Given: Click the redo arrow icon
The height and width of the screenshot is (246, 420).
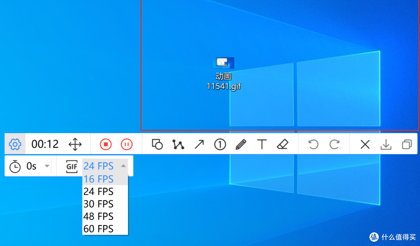Looking at the screenshot, I should click(x=334, y=144).
